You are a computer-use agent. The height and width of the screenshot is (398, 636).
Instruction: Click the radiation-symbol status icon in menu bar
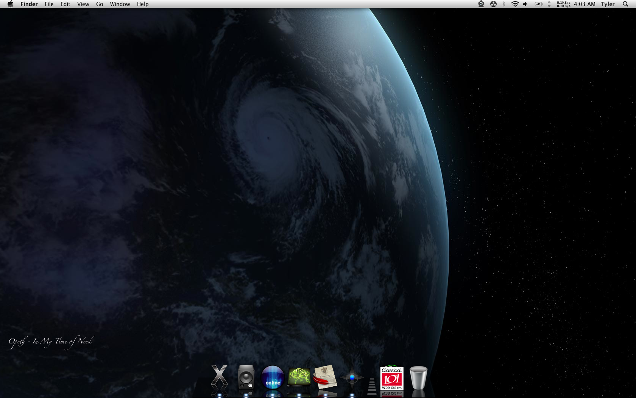tap(493, 4)
